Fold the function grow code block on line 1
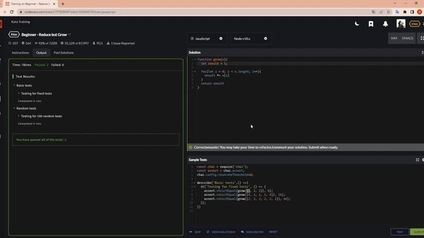Screen dimensions: 424x238 point(195,59)
